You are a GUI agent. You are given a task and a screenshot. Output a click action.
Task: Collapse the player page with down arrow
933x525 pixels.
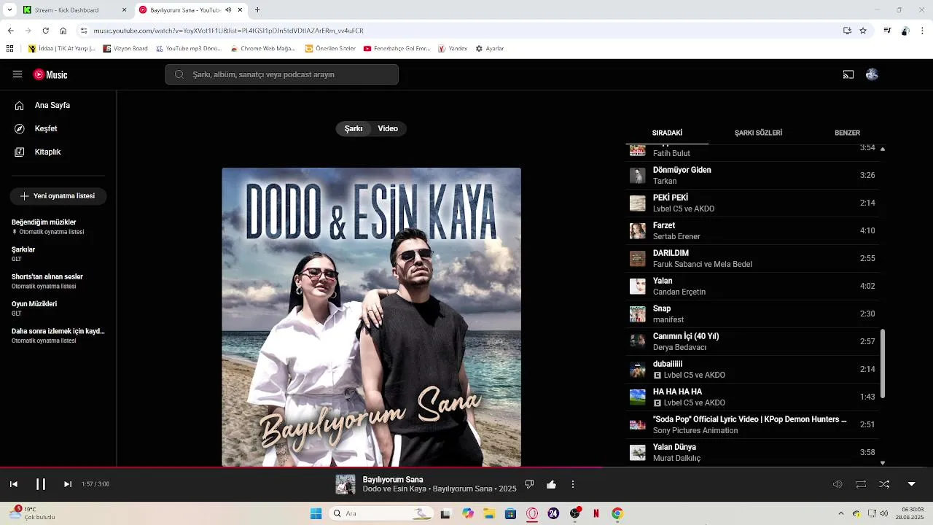click(911, 484)
